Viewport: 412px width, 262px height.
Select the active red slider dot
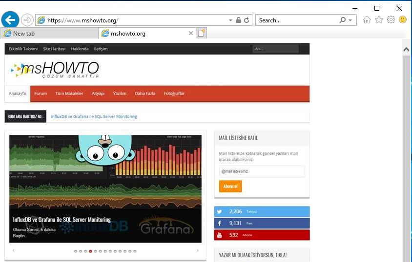[90, 251]
